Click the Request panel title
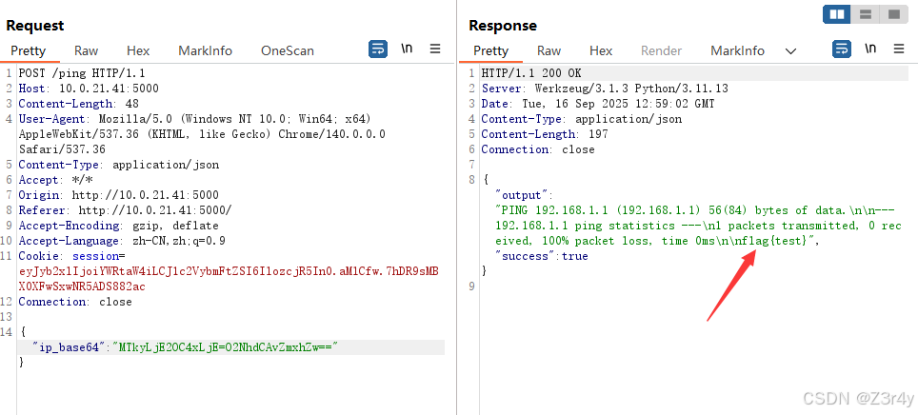This screenshot has width=918, height=415. click(x=35, y=26)
